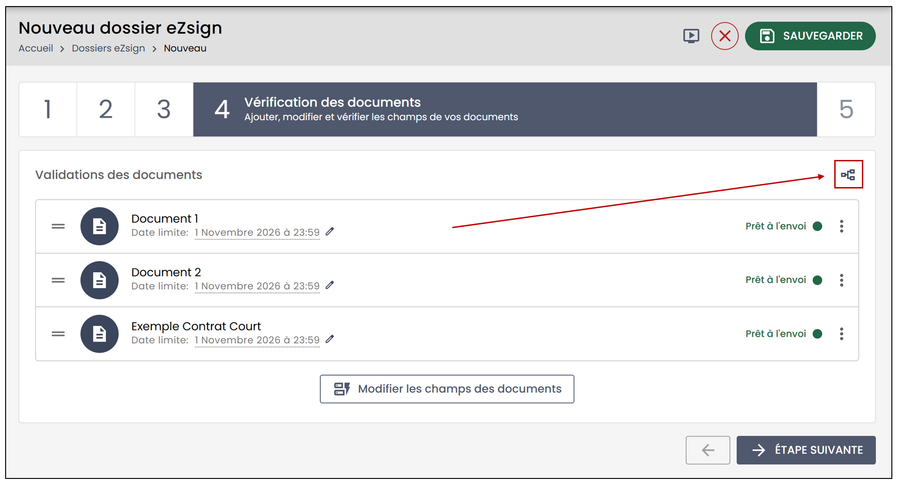Image resolution: width=897 pixels, height=485 pixels.
Task: Edit Document 1 deadline pencil icon
Action: point(330,232)
